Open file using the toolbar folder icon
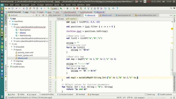 6,9
